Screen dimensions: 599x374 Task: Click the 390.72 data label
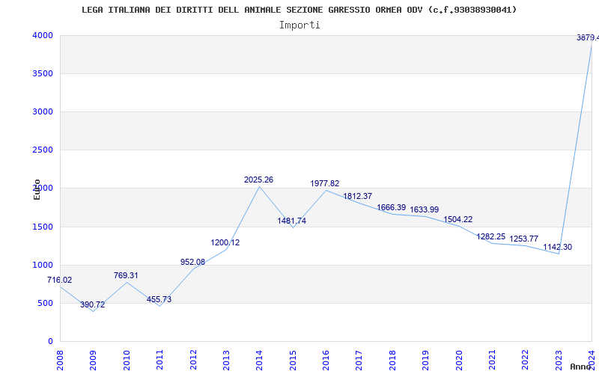tap(92, 304)
